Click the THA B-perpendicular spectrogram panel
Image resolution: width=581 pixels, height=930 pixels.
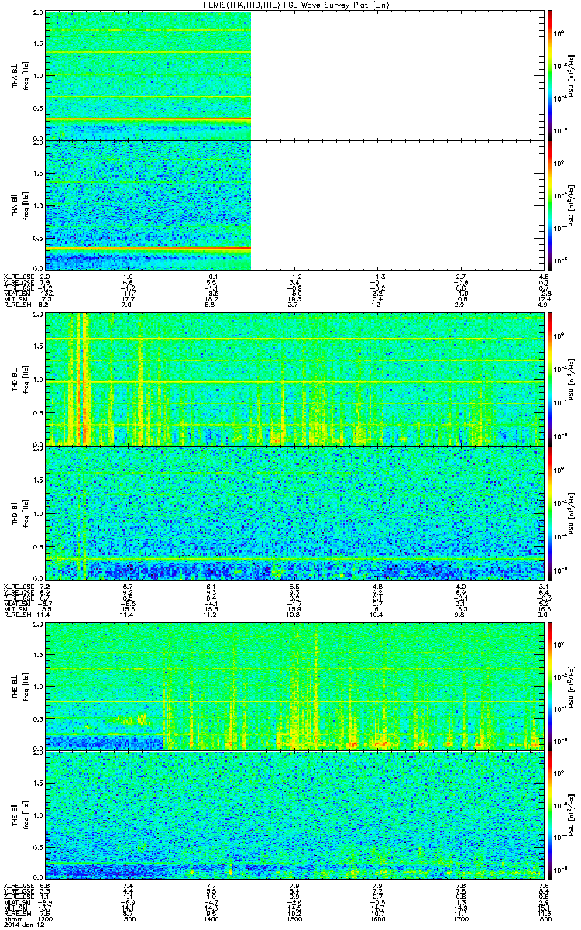293,75
